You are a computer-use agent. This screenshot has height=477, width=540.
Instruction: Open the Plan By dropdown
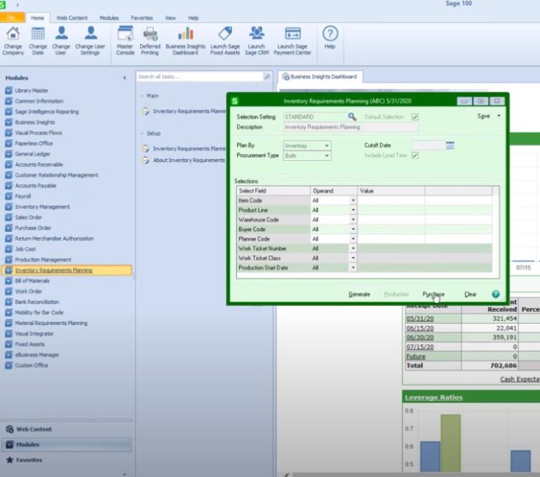point(326,146)
